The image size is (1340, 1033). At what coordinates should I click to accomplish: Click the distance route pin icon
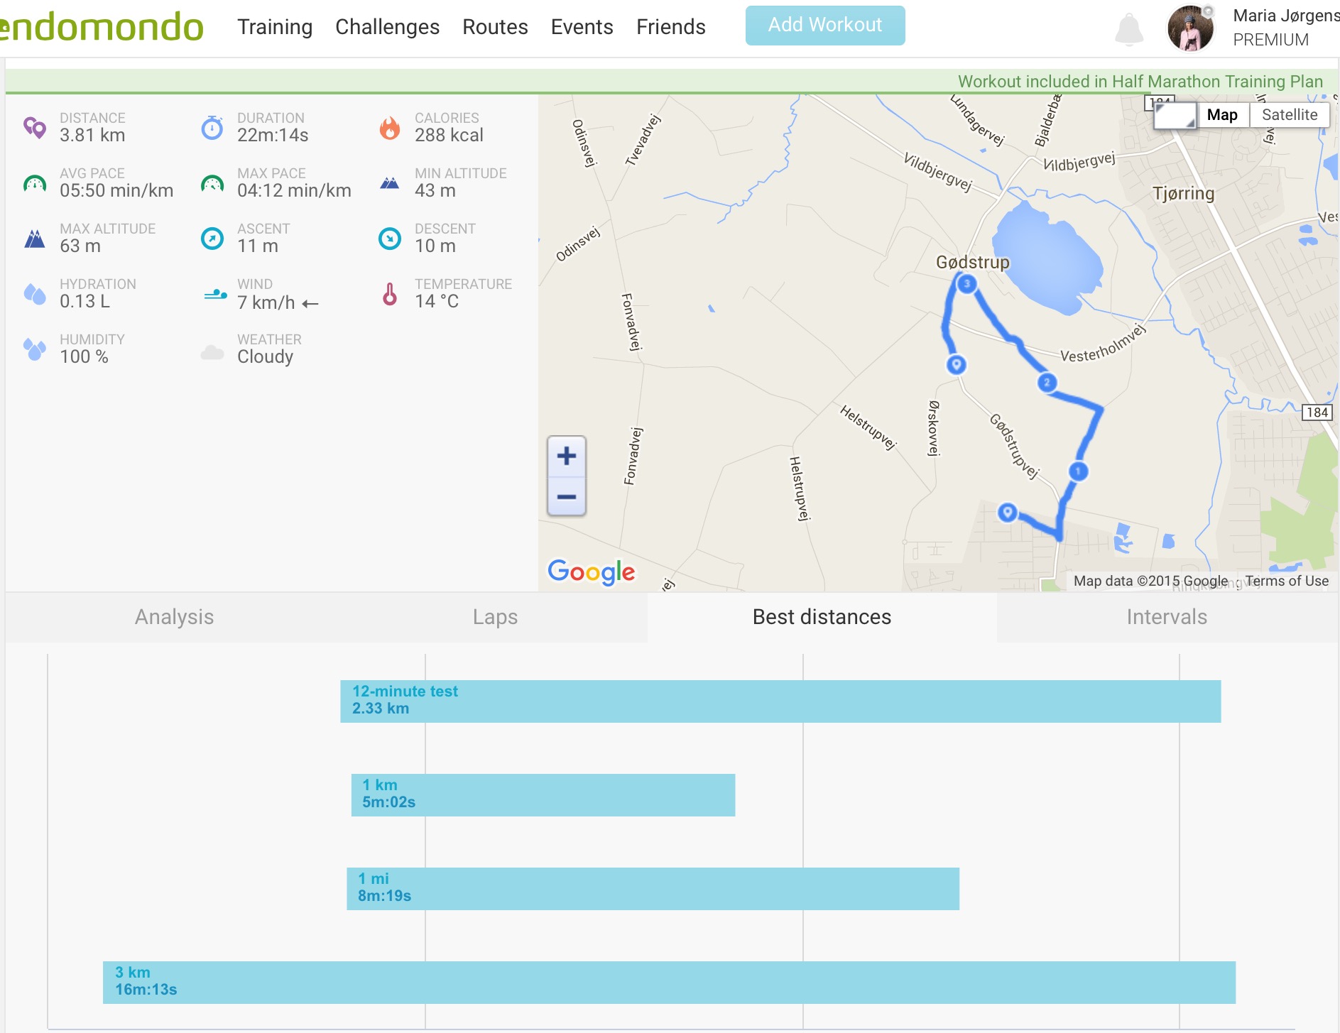click(x=35, y=128)
